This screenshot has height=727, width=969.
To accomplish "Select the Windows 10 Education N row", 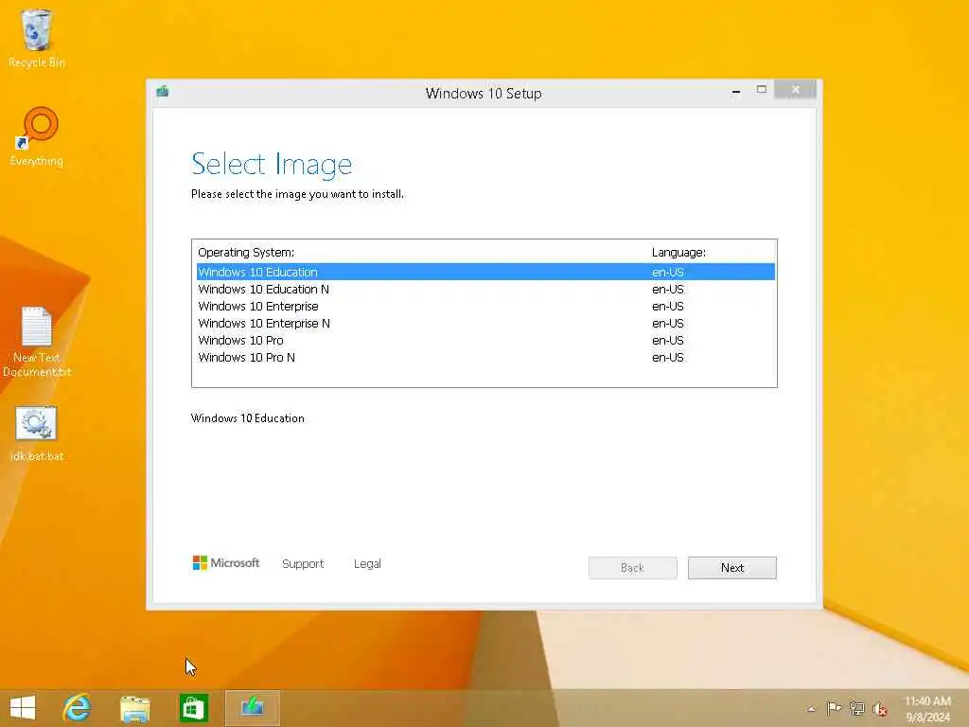I will [x=485, y=290].
